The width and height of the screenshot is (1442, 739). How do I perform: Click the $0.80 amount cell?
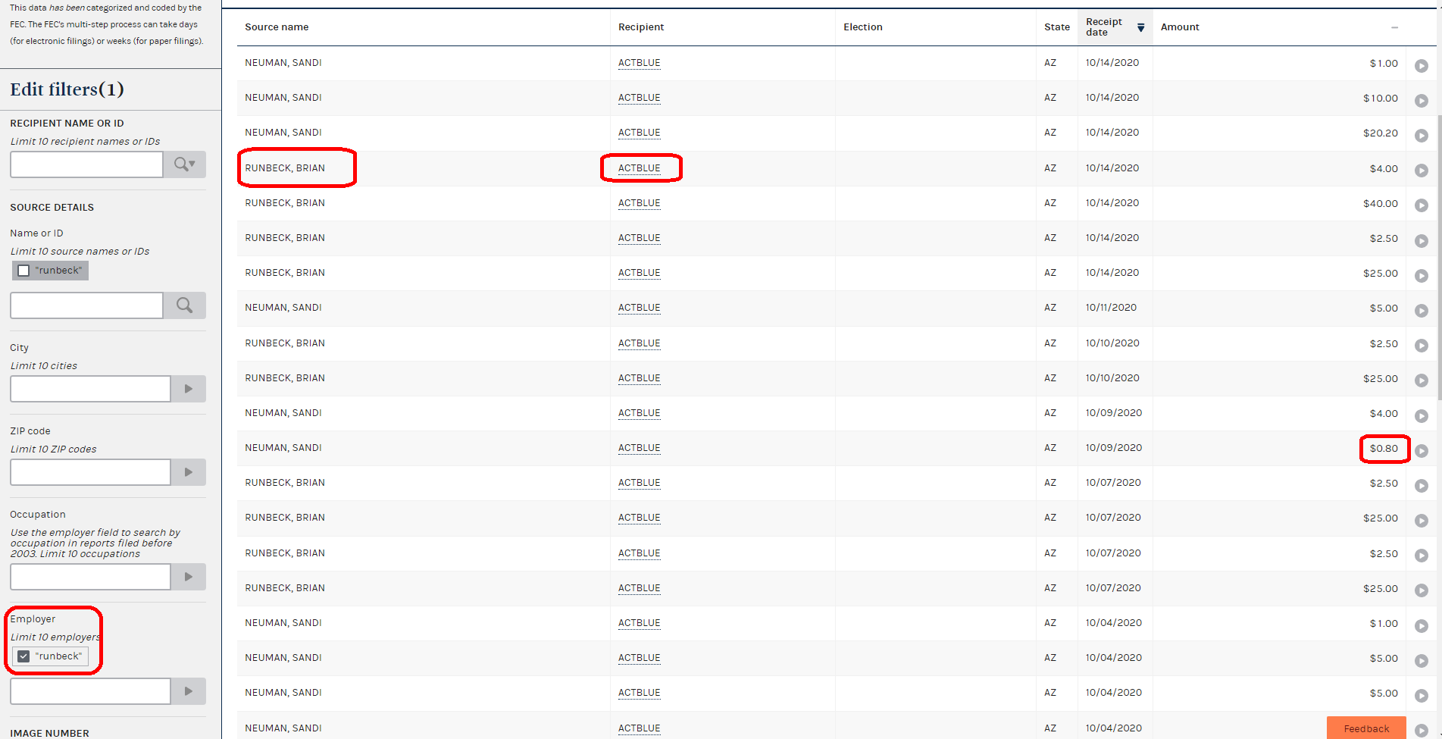pos(1384,449)
